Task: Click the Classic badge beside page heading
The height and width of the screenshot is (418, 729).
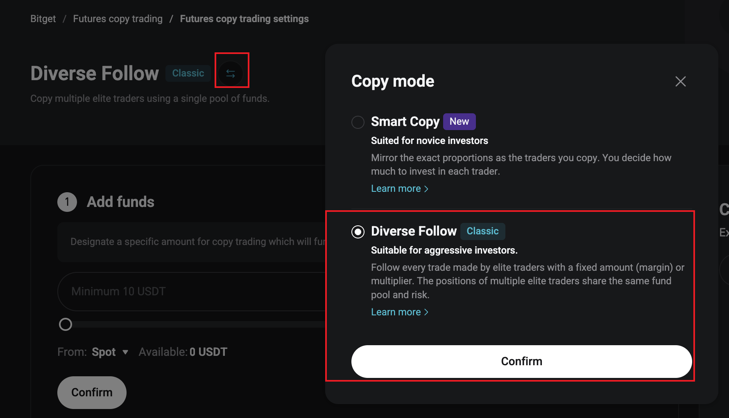Action: pyautogui.click(x=188, y=73)
